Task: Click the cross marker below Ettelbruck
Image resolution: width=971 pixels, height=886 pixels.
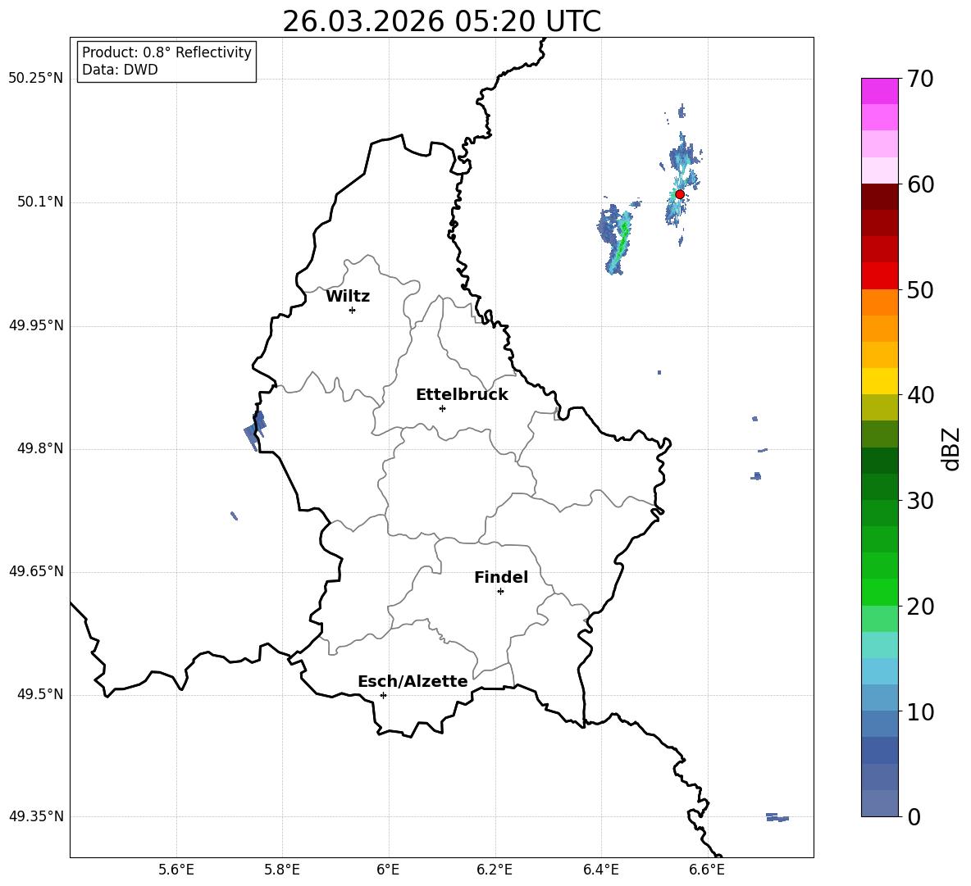Action: [x=442, y=408]
